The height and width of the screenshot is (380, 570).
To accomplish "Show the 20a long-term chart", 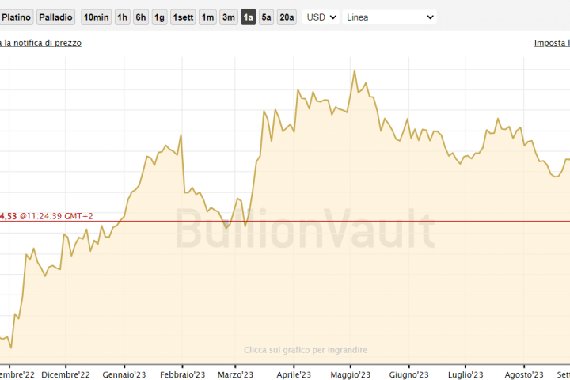I will coord(287,17).
